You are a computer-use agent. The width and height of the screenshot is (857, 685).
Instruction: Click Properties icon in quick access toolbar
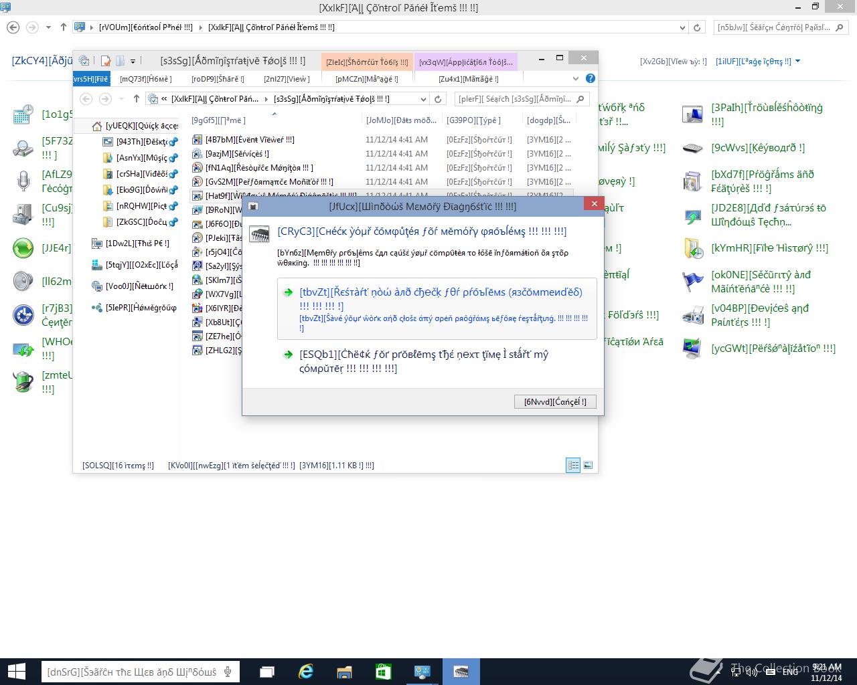(x=105, y=61)
